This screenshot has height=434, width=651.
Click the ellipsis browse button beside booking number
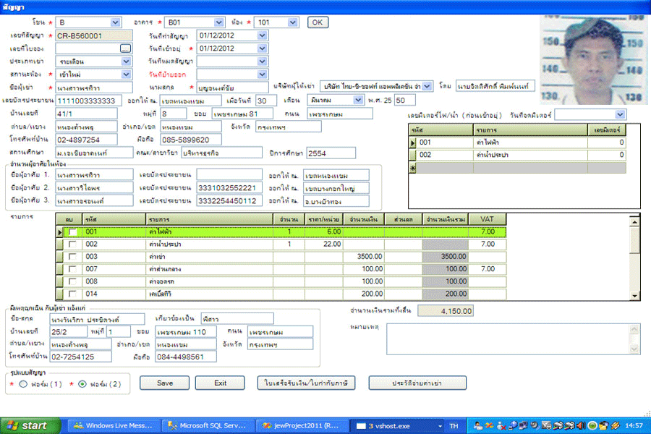pyautogui.click(x=125, y=48)
